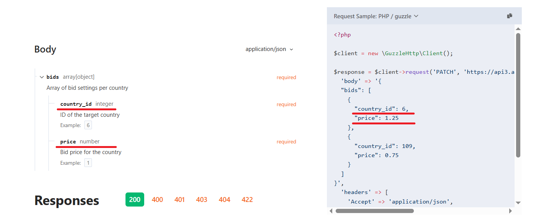Collapse the bids array chevron
The image size is (555, 221).
coord(42,77)
